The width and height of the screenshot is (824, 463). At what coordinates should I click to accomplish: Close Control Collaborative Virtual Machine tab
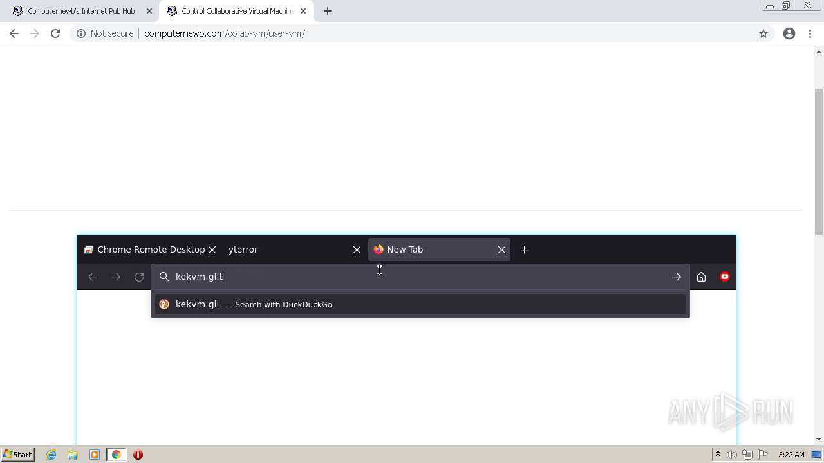point(303,11)
